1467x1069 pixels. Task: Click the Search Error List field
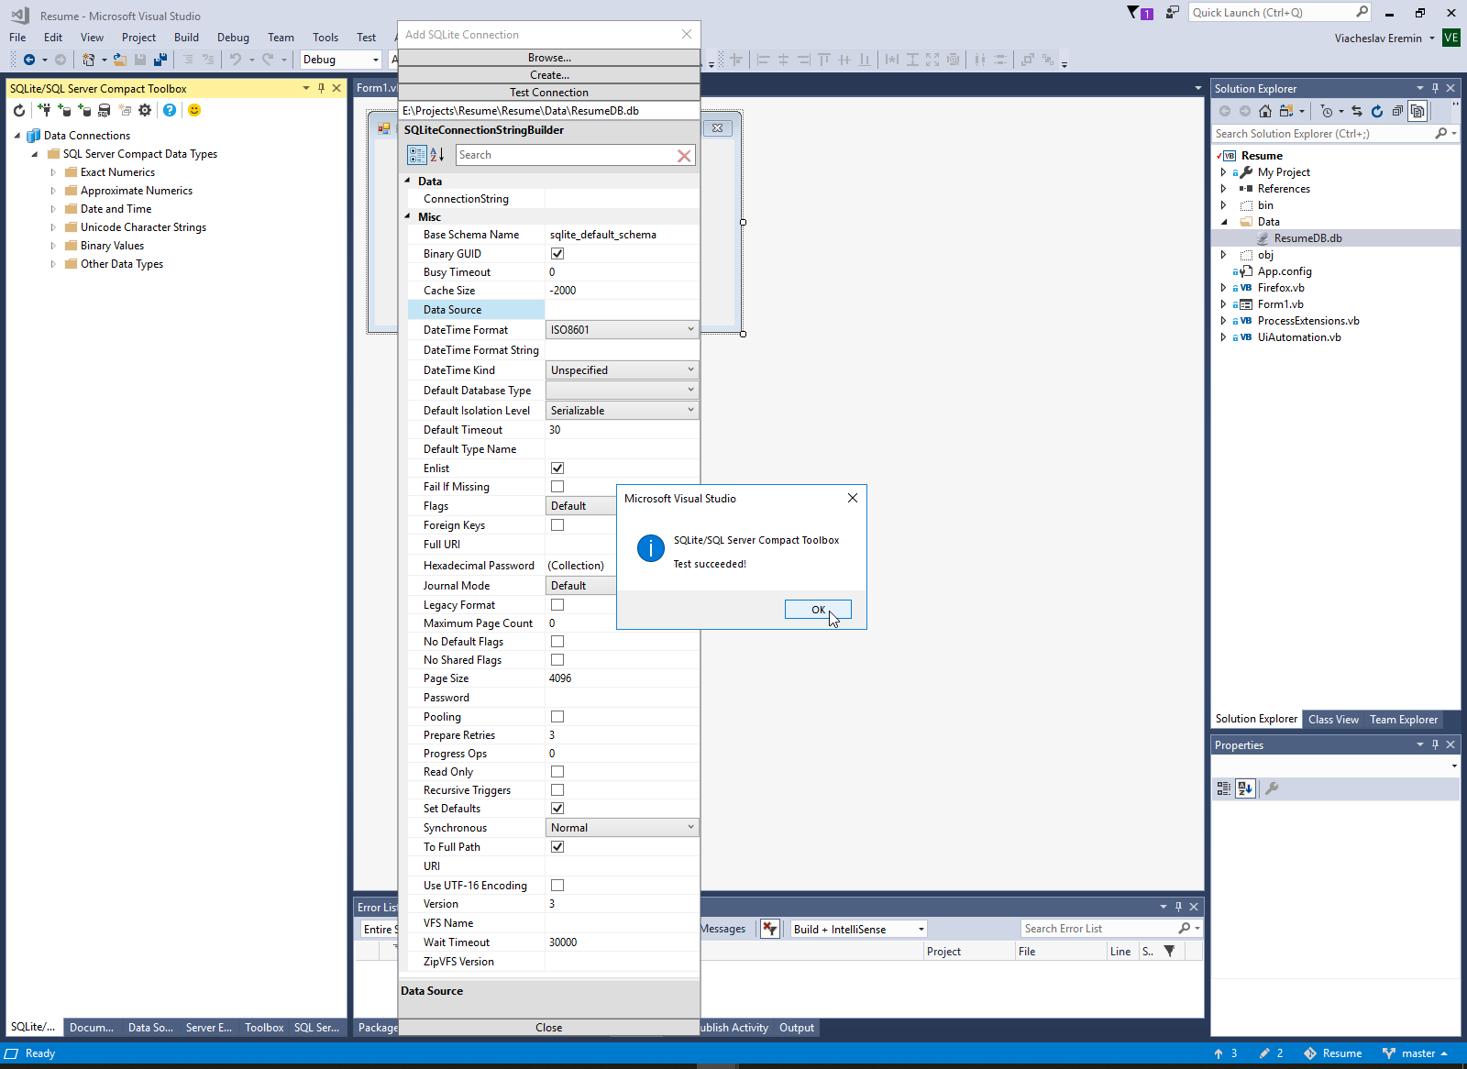click(1110, 929)
